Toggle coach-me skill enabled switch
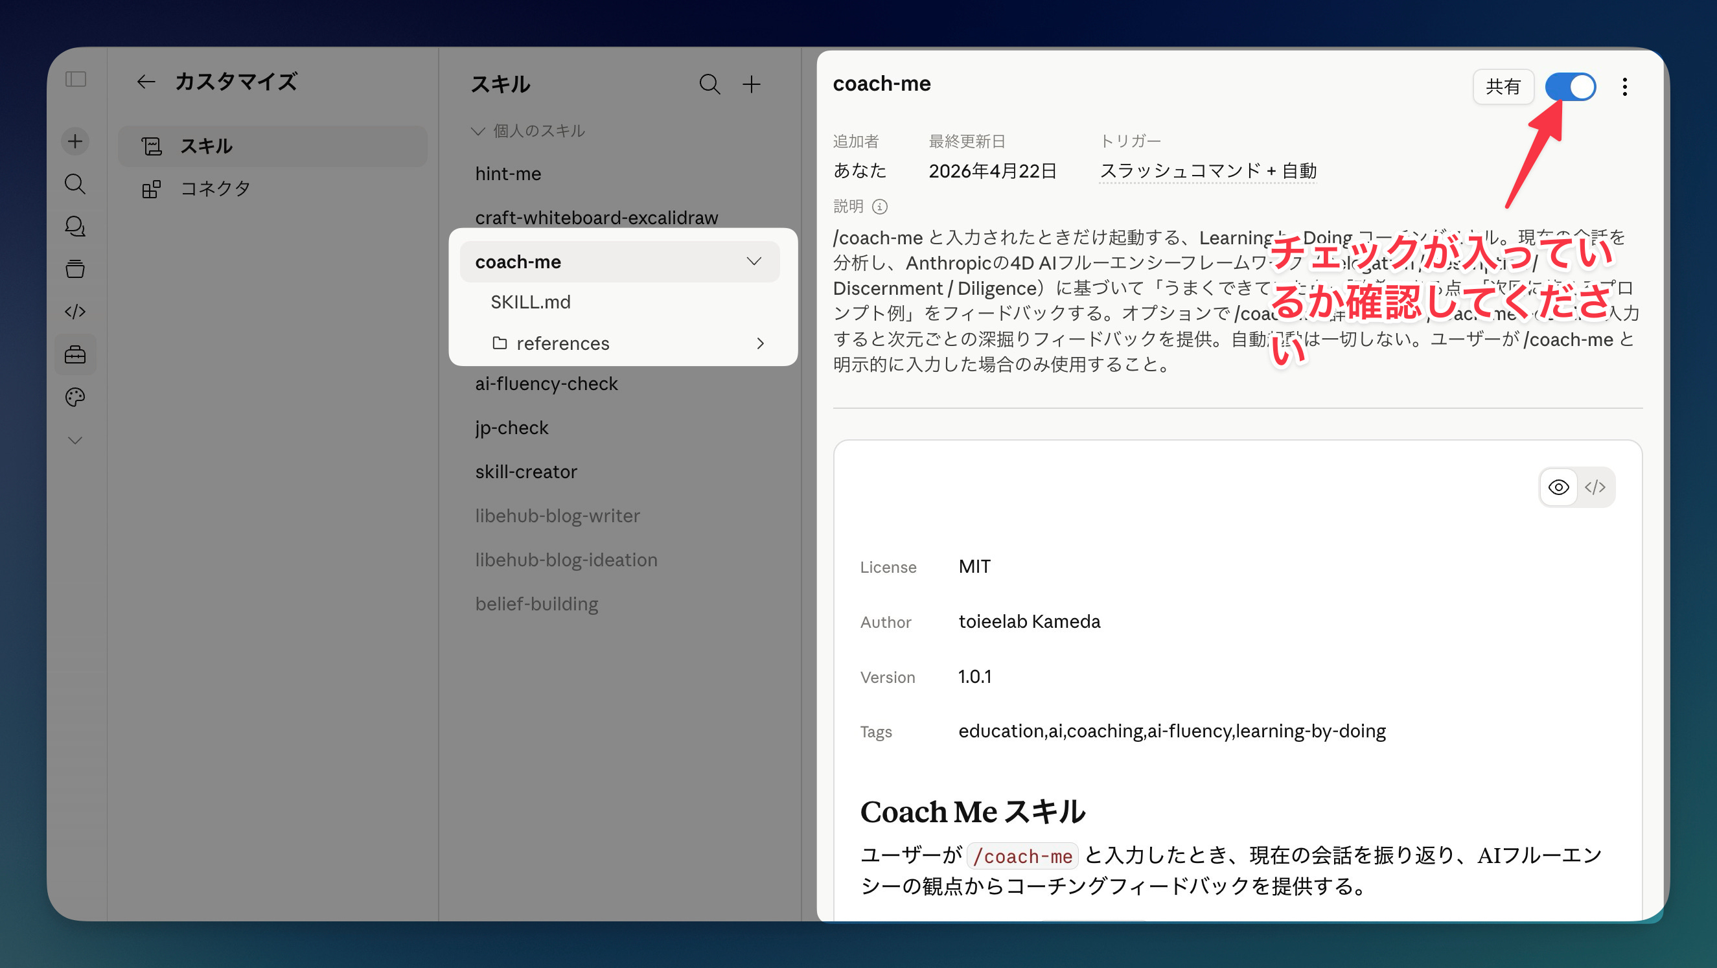 coord(1571,86)
